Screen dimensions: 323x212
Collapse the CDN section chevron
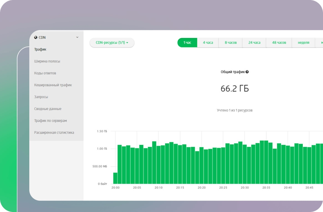[x=77, y=37]
